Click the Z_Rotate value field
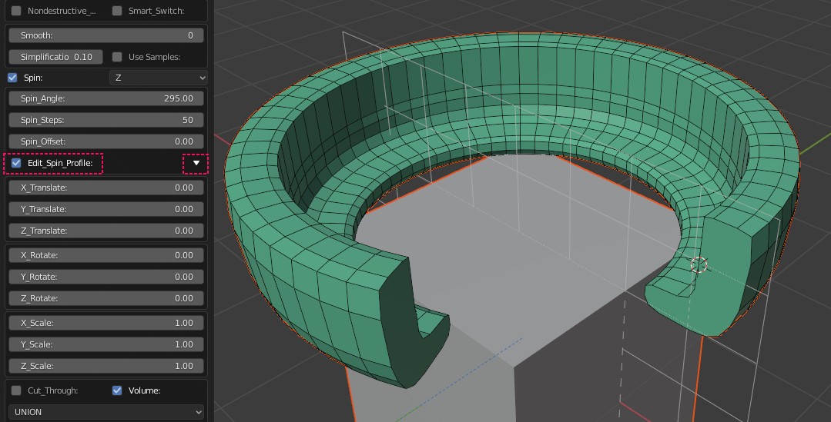 [x=106, y=298]
